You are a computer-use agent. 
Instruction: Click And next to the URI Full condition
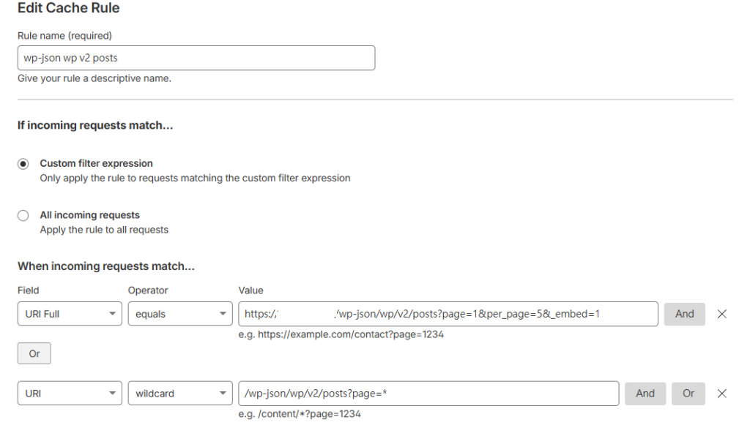(684, 313)
